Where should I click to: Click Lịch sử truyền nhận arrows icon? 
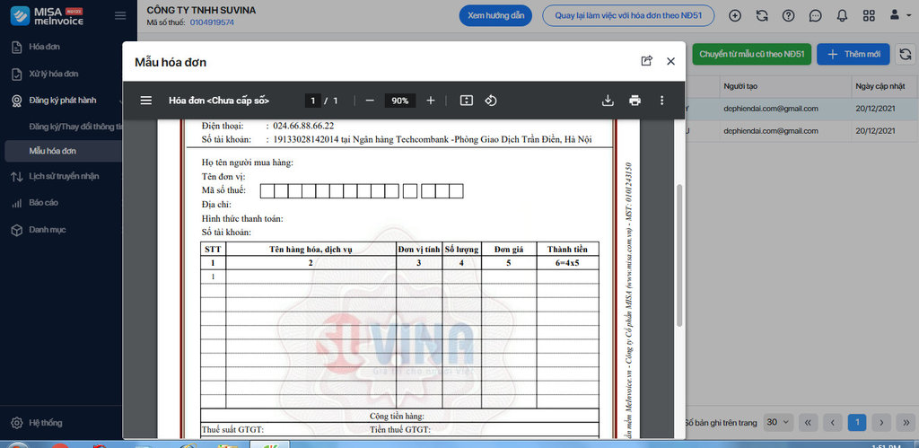17,177
